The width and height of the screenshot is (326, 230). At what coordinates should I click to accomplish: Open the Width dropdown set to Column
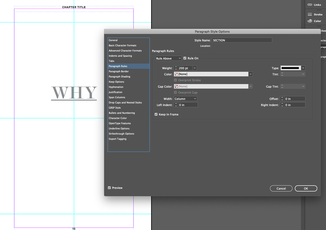pyautogui.click(x=185, y=99)
